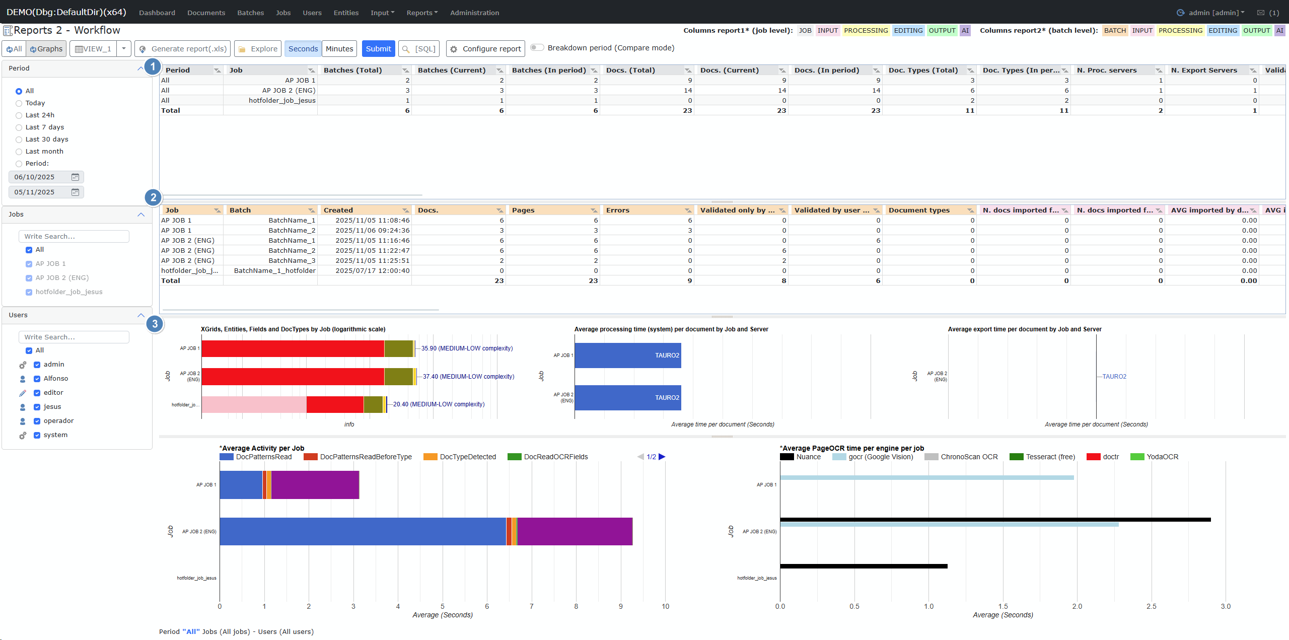Click the PROCESSING yellow column legend swatch

tap(866, 31)
